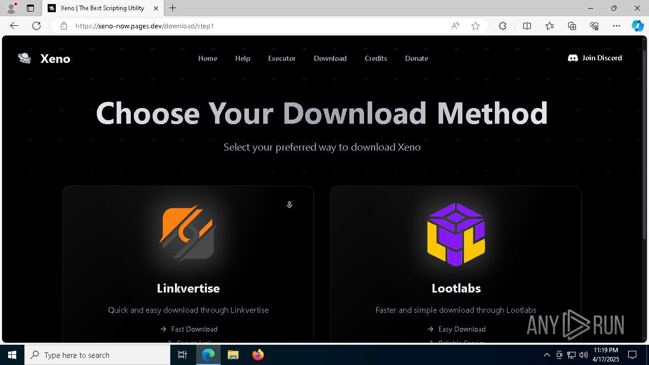Screen dimensions: 649x365
Task: Click the Lootlabs cube logo
Action: pos(456,234)
